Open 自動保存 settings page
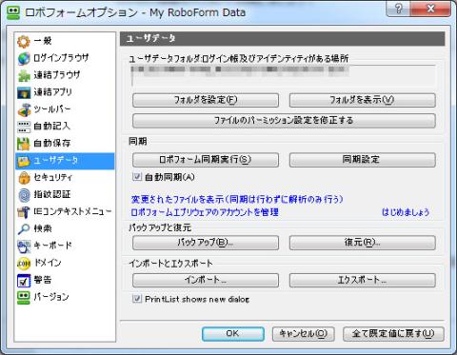The height and width of the screenshot is (355, 457). [65, 144]
